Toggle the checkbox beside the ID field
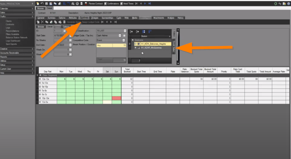This screenshot has width=291, height=159. click(x=64, y=31)
